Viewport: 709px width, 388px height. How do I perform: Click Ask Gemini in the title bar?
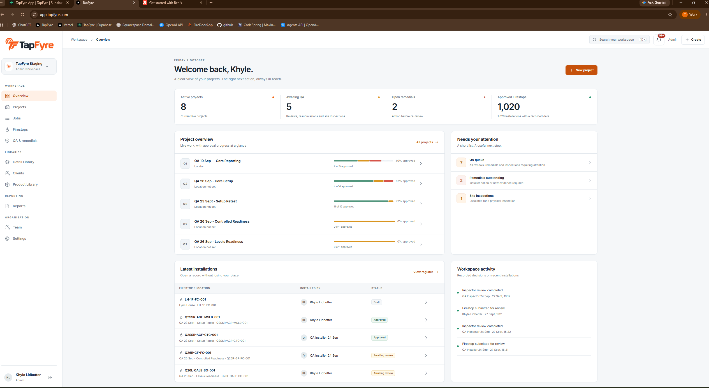[x=654, y=3]
